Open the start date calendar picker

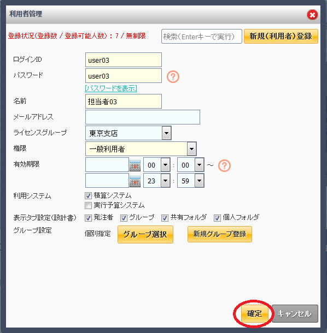click(x=135, y=165)
